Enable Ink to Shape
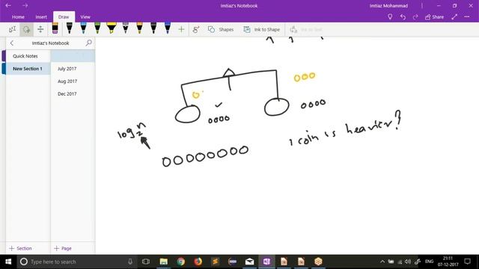The width and height of the screenshot is (479, 269). click(x=261, y=30)
